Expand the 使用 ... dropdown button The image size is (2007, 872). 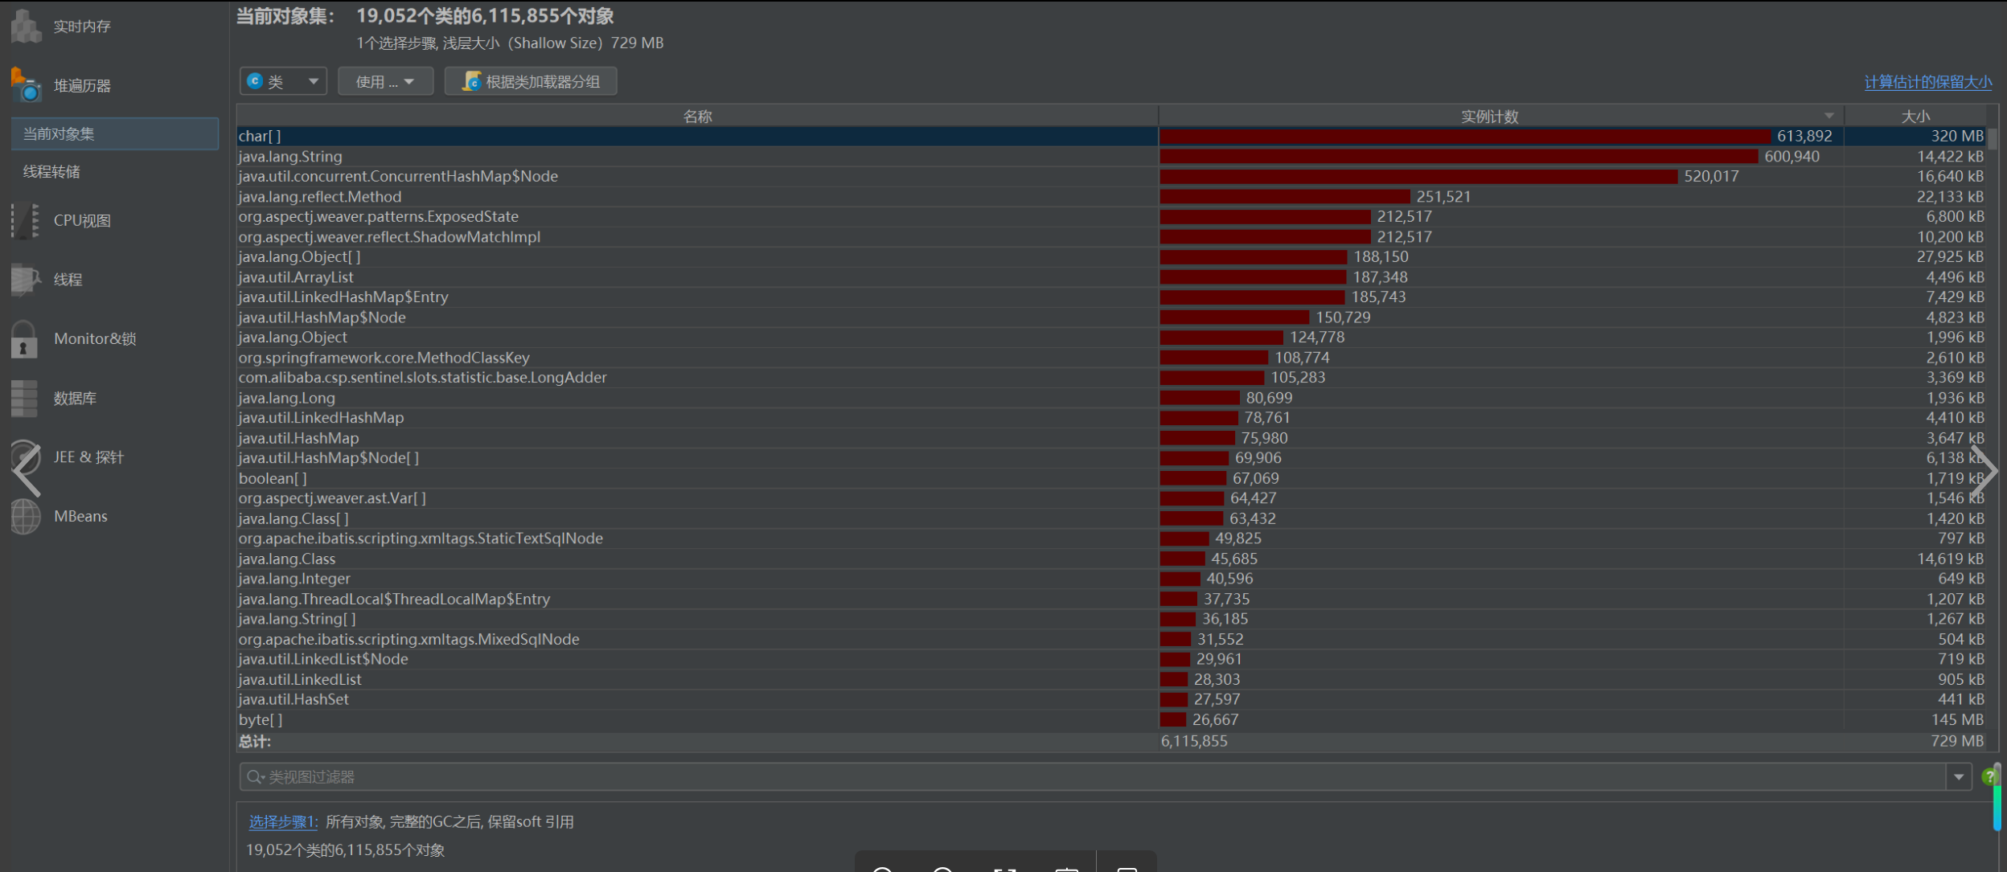(x=385, y=81)
